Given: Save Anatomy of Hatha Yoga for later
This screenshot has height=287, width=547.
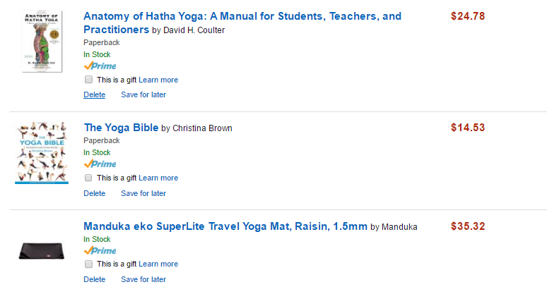Looking at the screenshot, I should click(143, 94).
